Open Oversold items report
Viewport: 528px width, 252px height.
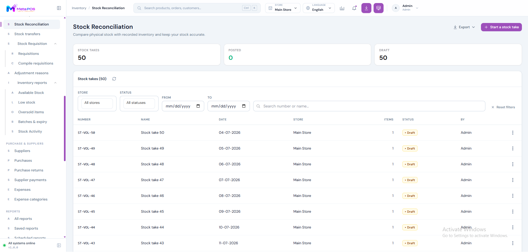pyautogui.click(x=31, y=112)
